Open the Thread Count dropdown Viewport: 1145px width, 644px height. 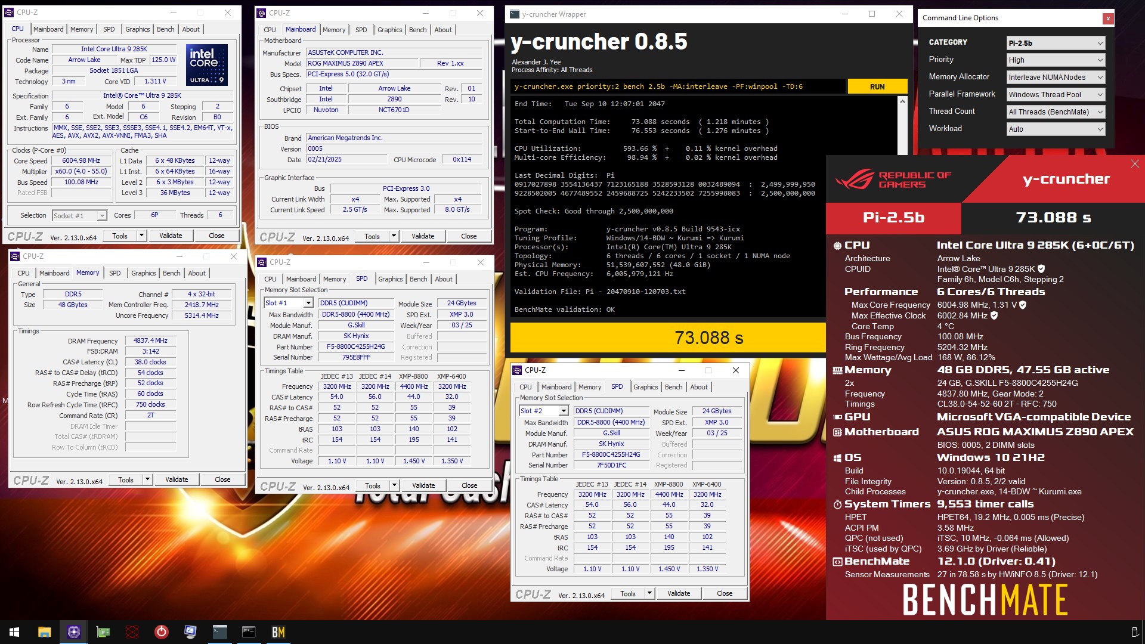point(1056,112)
